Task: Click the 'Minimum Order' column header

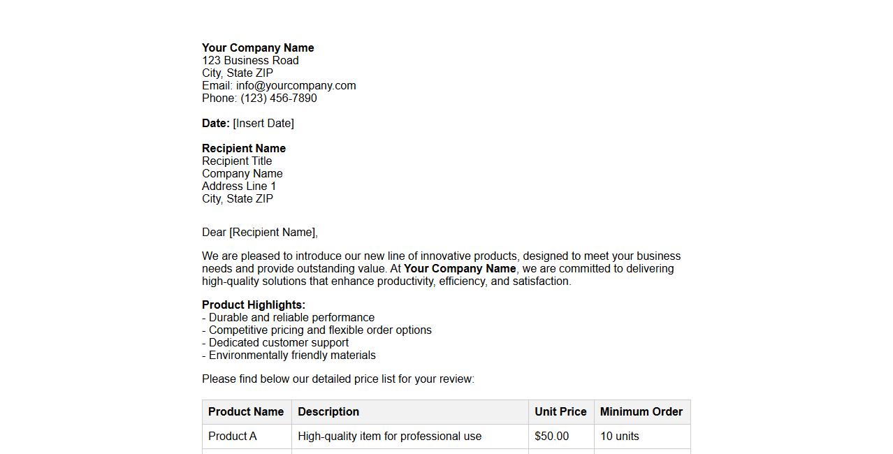Action: click(641, 411)
